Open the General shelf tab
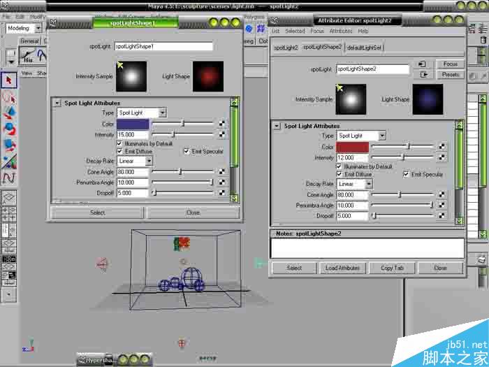489x367 pixels. point(29,41)
